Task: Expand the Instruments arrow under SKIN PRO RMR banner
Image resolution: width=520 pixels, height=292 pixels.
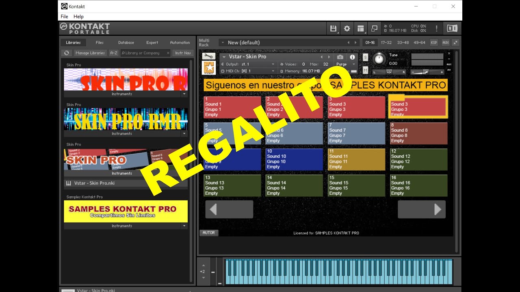Action: click(x=184, y=133)
